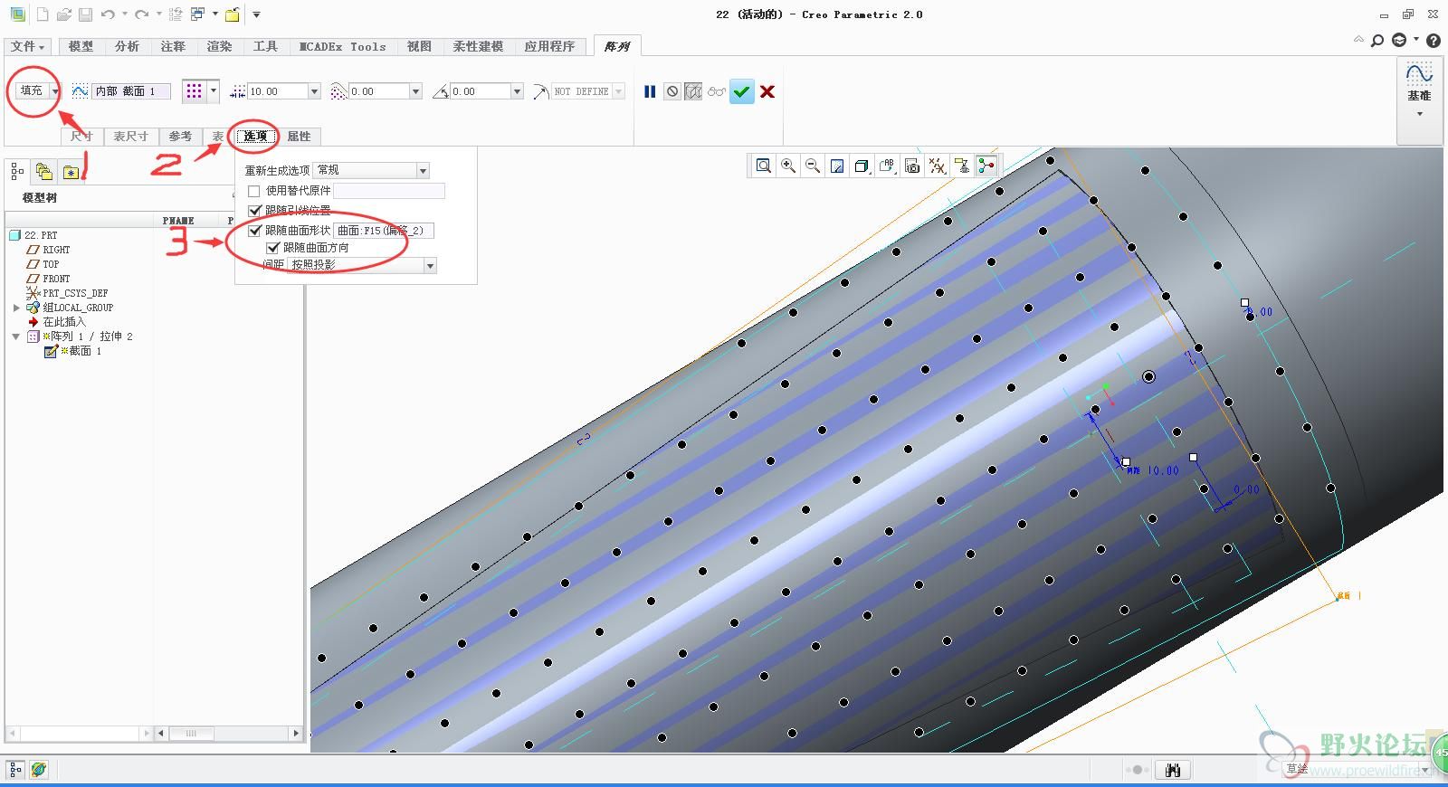
Task: Click the search magnifier icon at top right
Action: [x=1377, y=41]
